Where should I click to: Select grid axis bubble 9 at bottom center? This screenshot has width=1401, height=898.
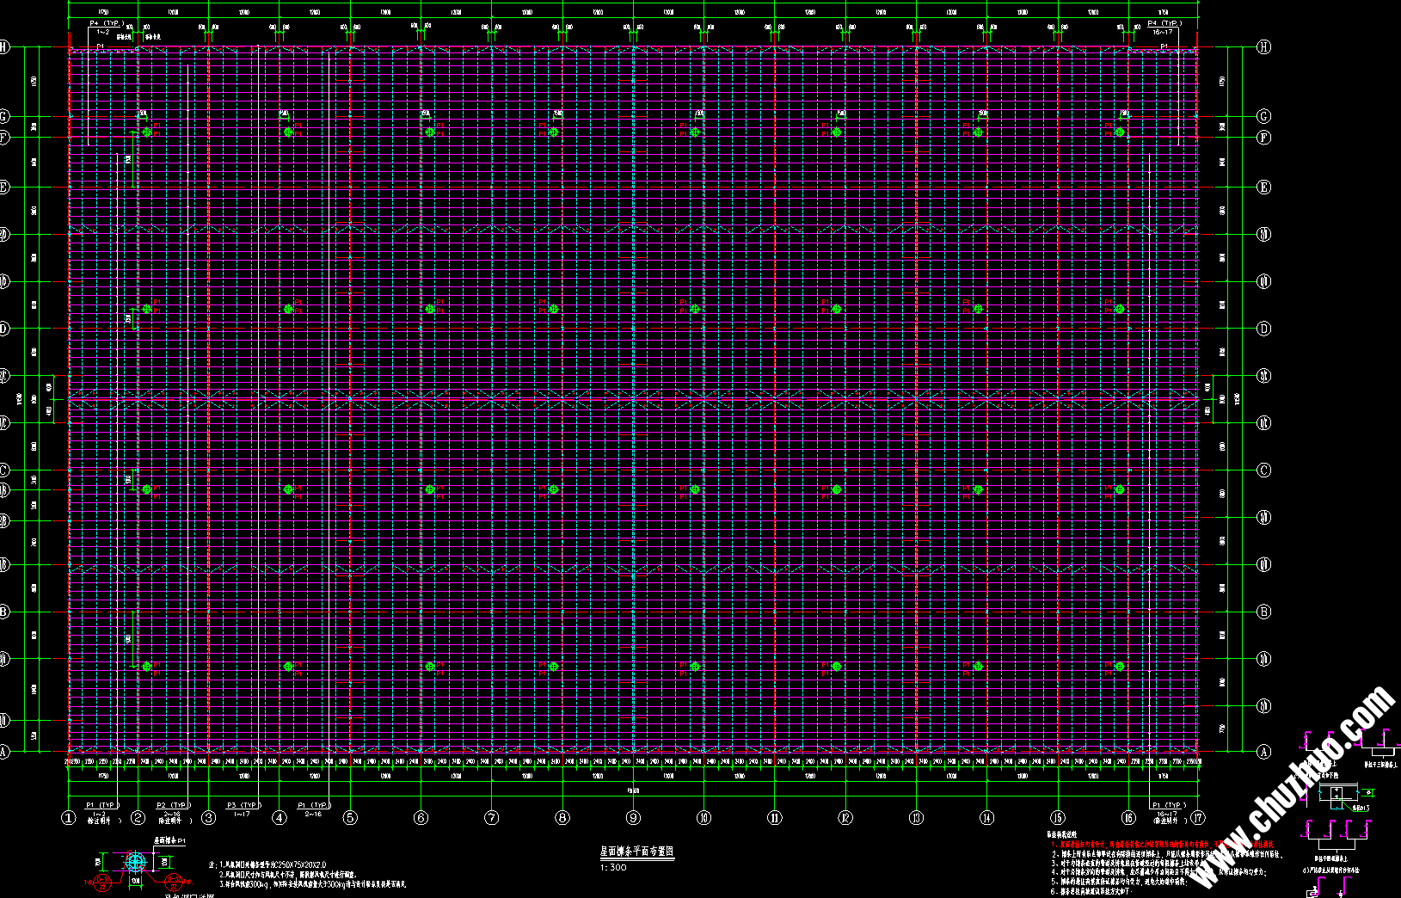(x=634, y=819)
